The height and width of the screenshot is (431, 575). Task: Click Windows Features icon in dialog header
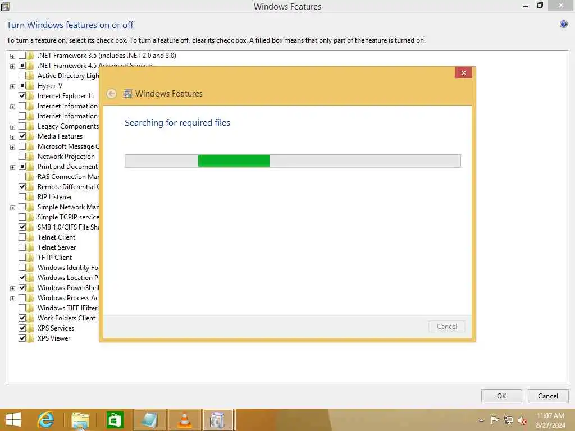click(x=127, y=94)
